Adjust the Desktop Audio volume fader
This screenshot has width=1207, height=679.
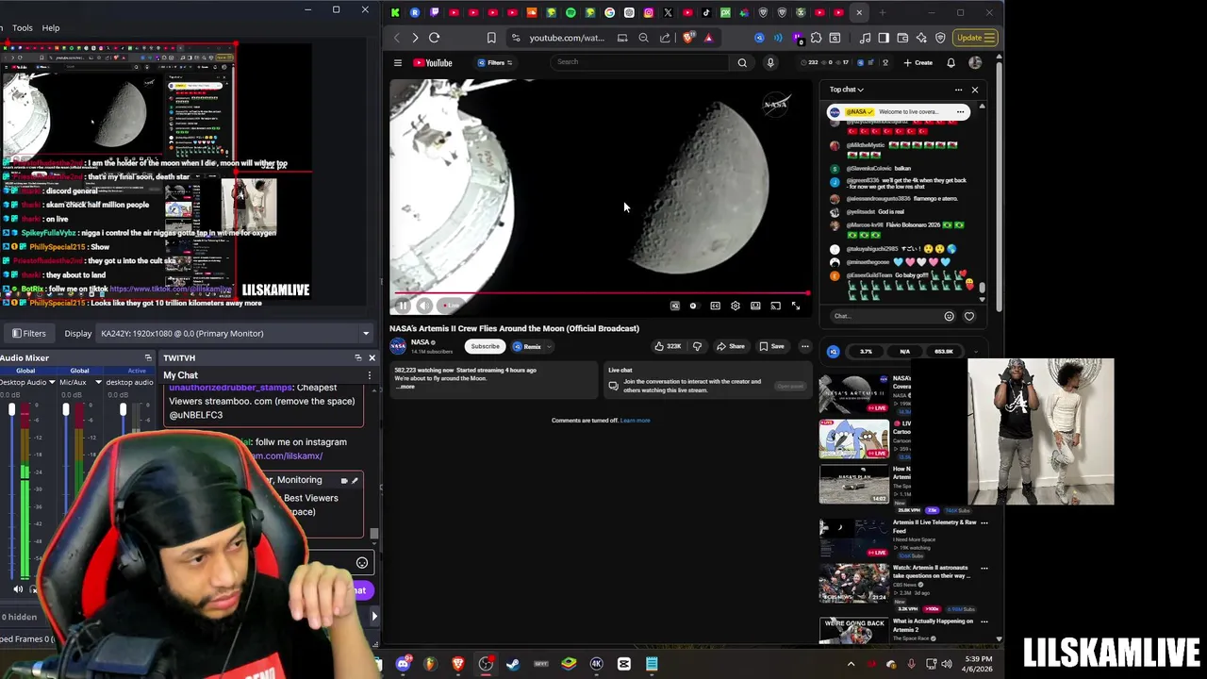click(x=11, y=410)
